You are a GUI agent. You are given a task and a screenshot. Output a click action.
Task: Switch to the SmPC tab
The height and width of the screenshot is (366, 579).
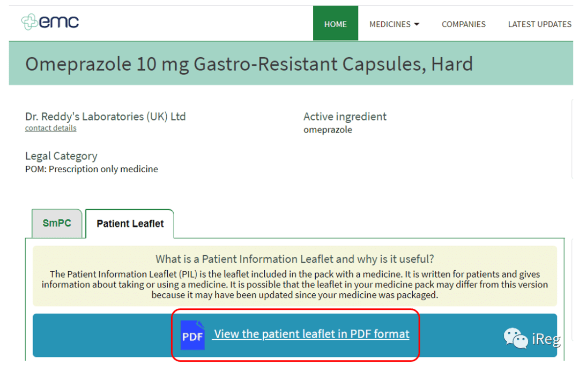pos(57,223)
